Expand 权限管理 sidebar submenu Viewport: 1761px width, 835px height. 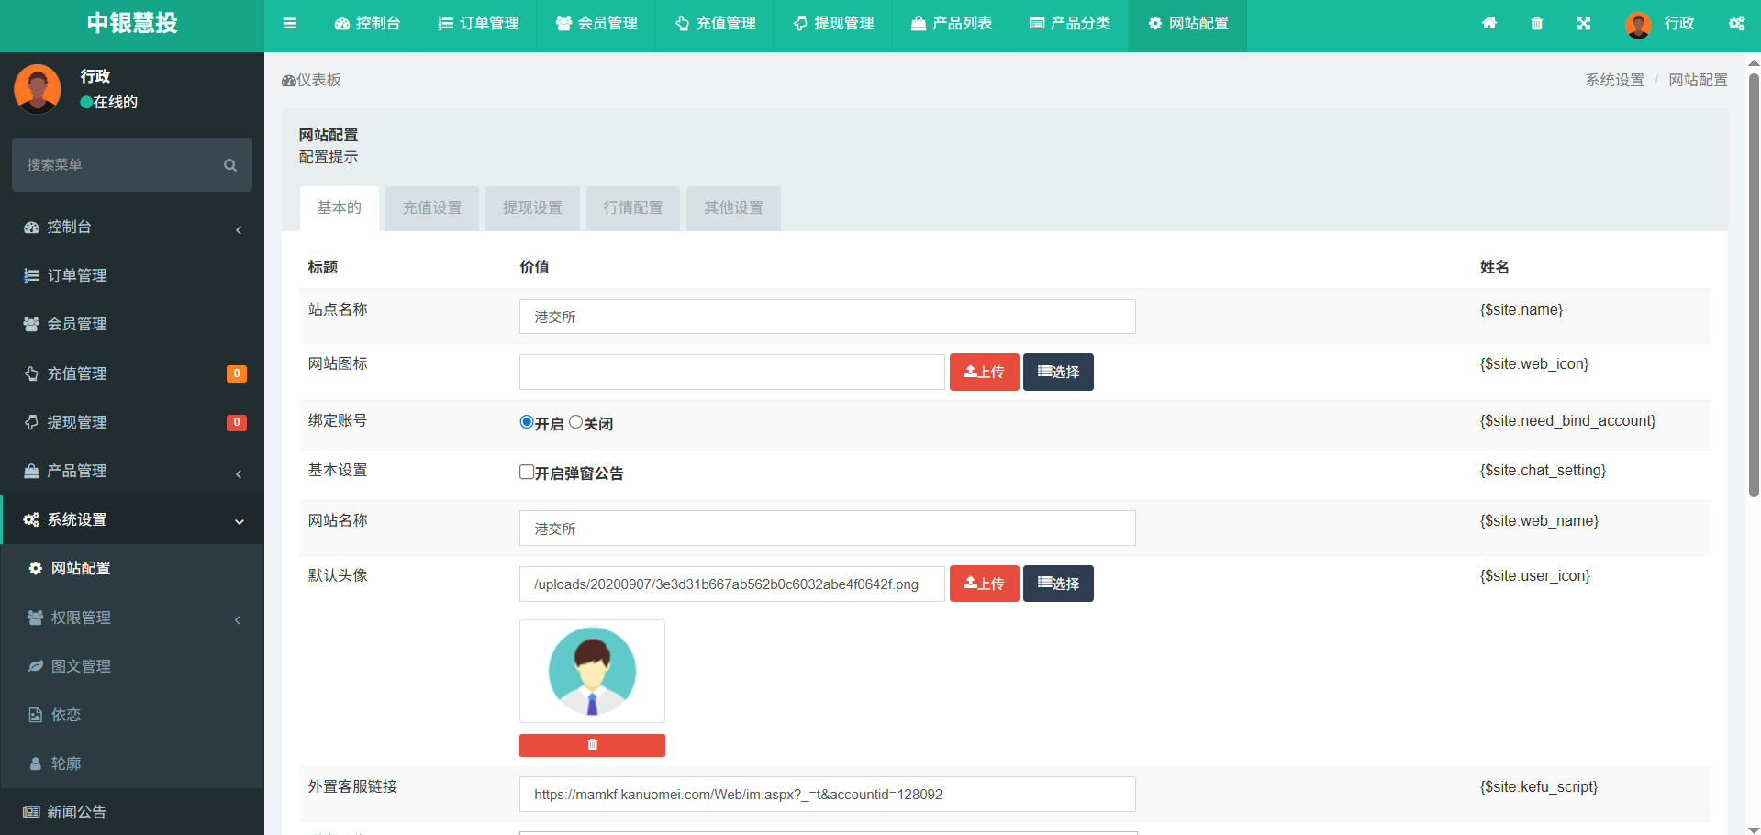click(x=132, y=618)
